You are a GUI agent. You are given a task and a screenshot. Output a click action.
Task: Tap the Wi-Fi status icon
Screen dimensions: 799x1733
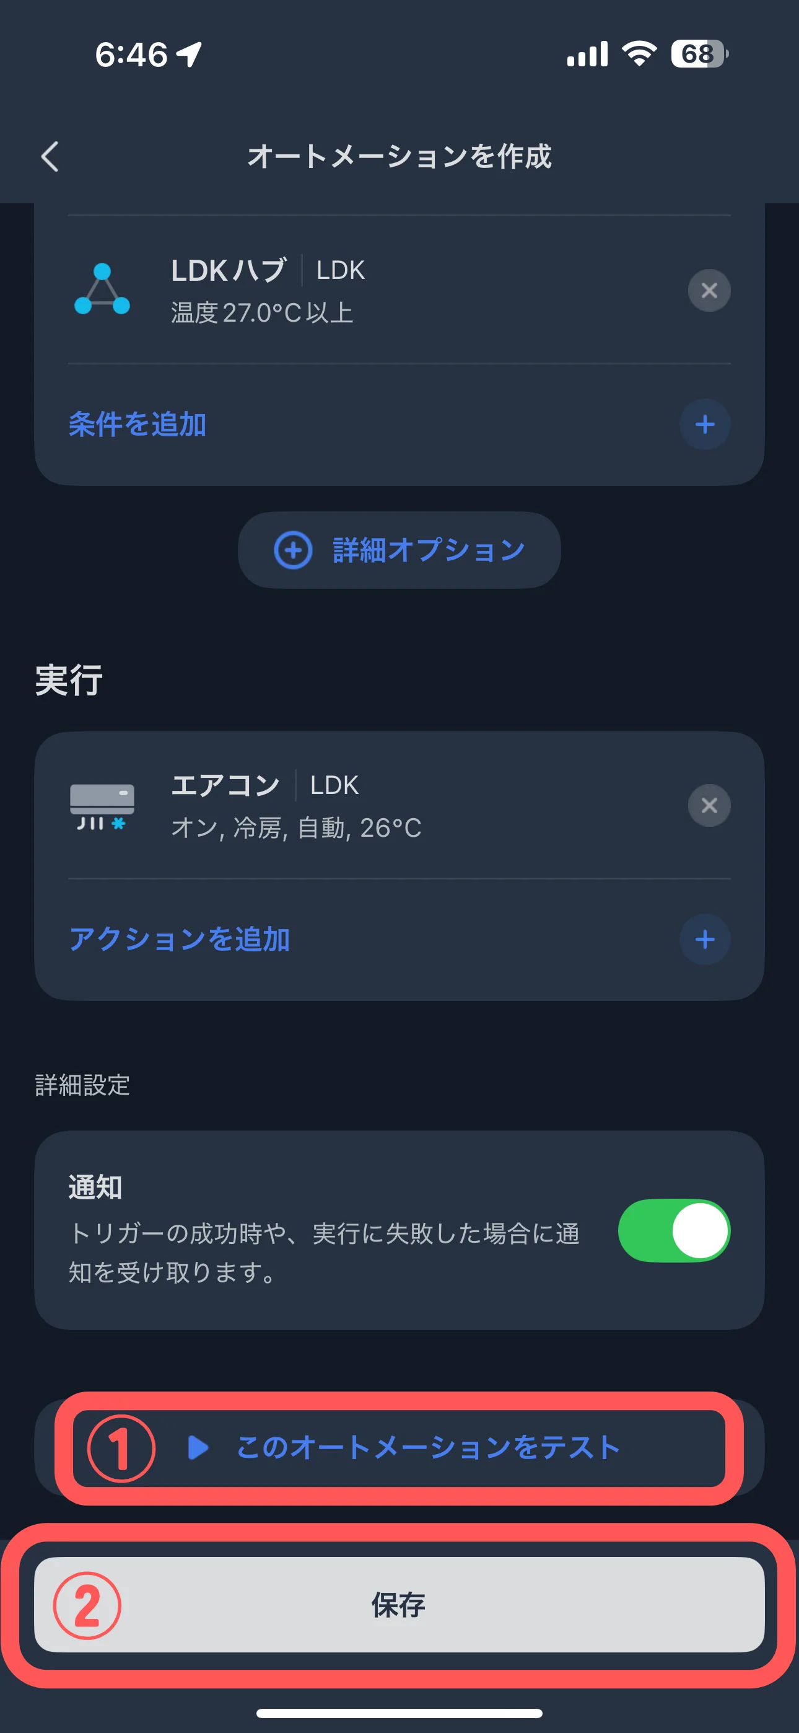coord(639,54)
